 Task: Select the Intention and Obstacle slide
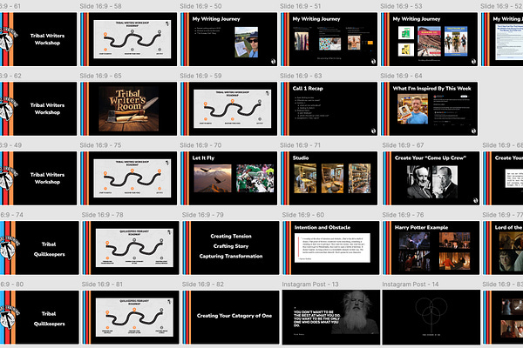331,248
